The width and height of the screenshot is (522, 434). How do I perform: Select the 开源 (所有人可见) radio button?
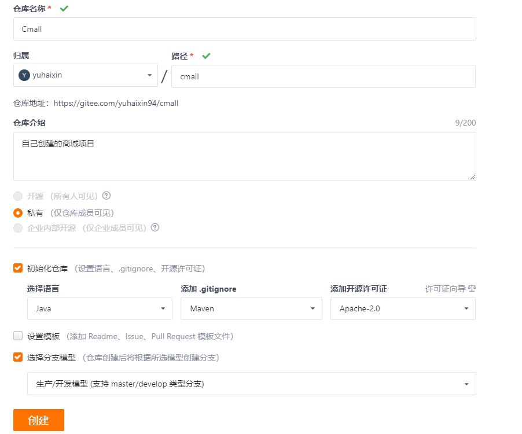18,196
